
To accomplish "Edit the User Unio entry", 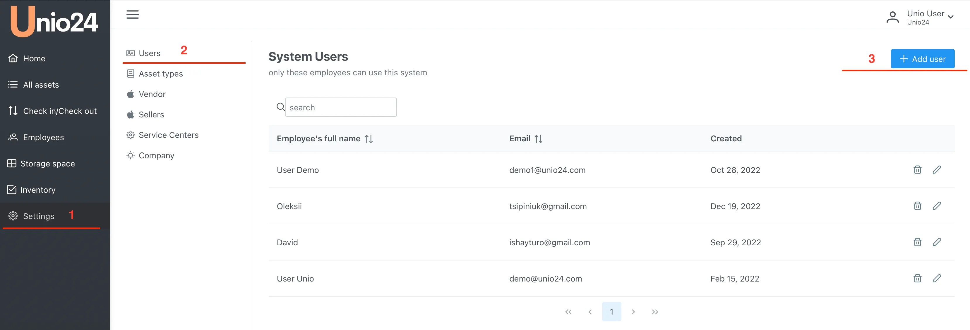I will pos(937,279).
